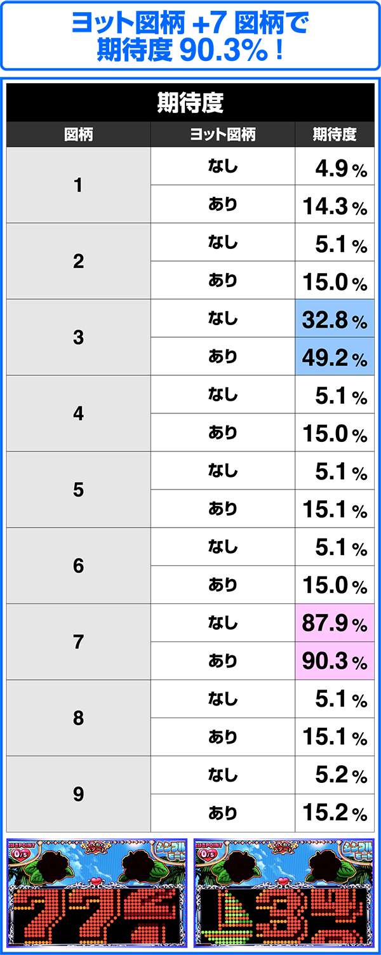Click the 図柄 column header
This screenshot has width=381, height=955.
tap(79, 135)
